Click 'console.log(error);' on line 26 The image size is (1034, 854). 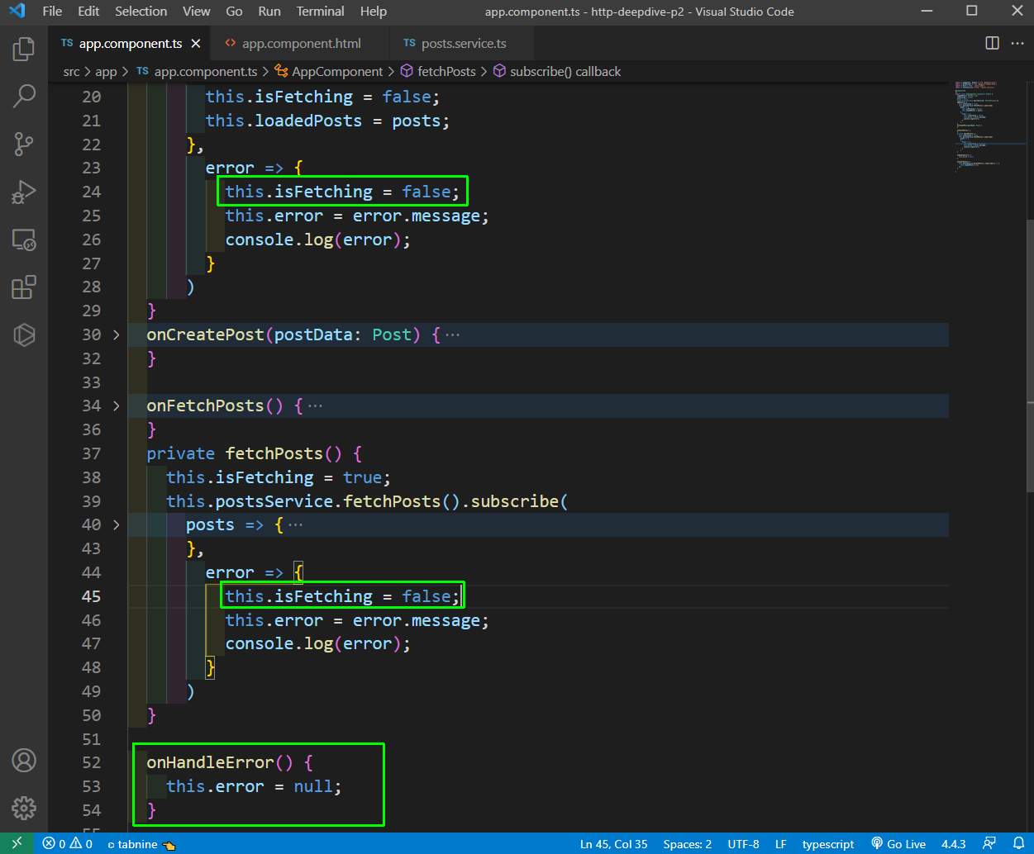[318, 240]
